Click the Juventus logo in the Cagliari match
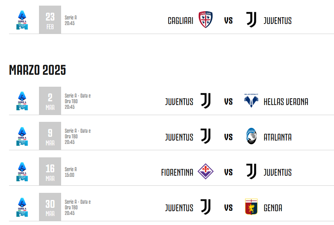This screenshot has height=225, width=334. pyautogui.click(x=252, y=19)
